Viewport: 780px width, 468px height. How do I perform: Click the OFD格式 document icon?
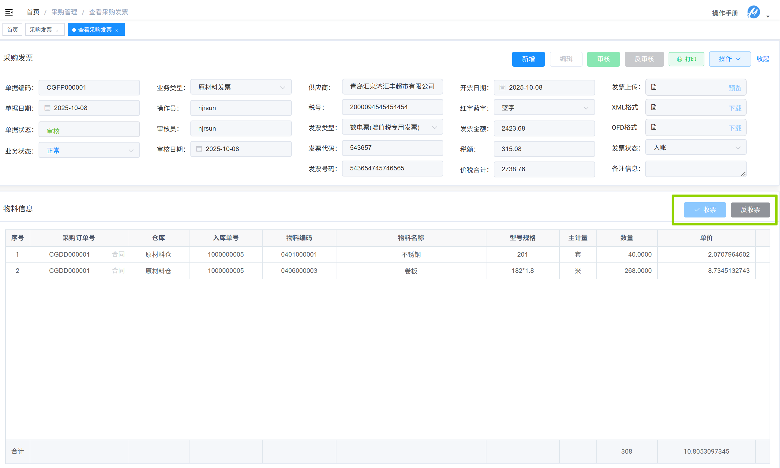(x=654, y=128)
